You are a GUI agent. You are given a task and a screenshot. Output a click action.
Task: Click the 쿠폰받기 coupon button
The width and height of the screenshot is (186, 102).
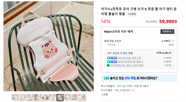click(x=167, y=32)
